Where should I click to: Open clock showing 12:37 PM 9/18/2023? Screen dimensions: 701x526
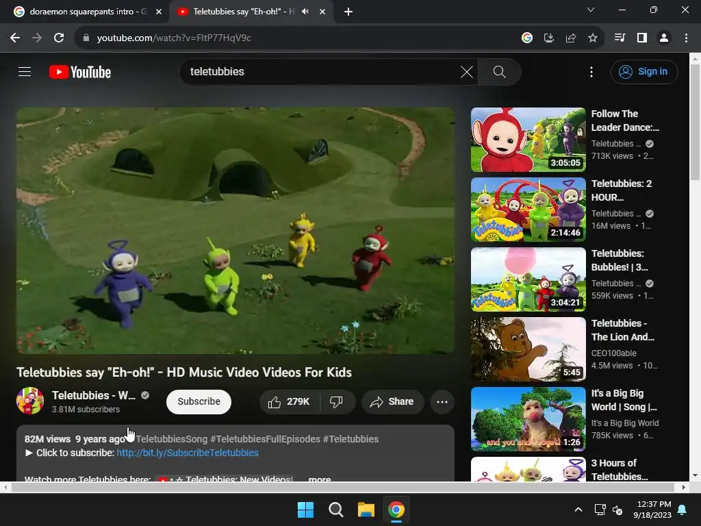(652, 510)
